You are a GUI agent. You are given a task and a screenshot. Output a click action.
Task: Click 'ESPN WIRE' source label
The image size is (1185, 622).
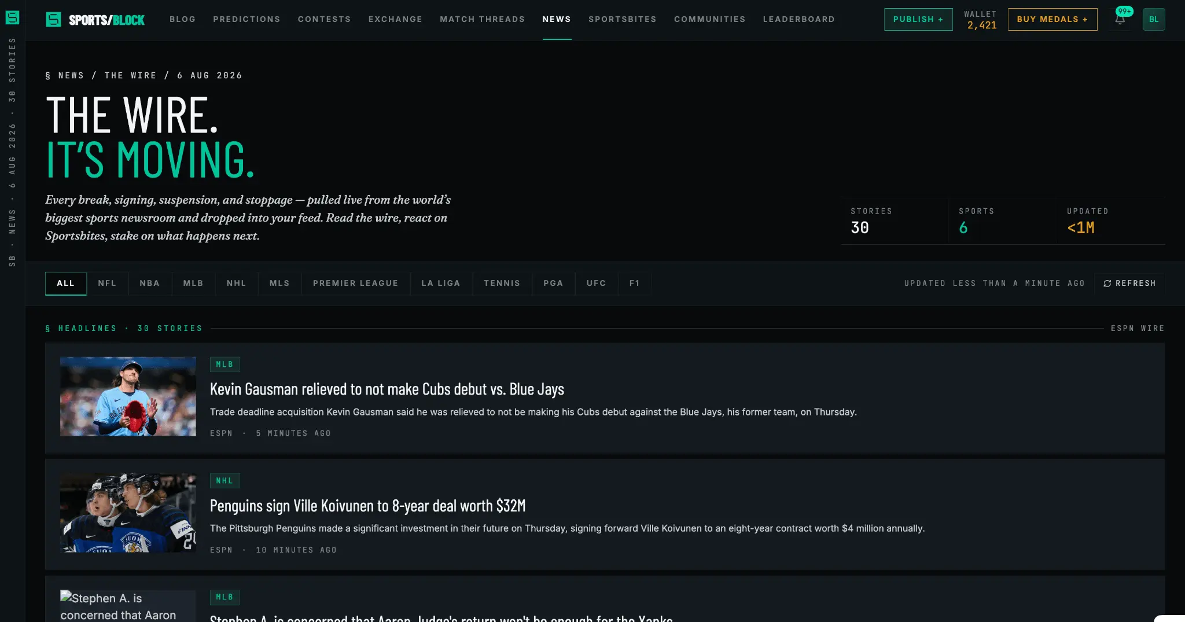[x=1138, y=329]
